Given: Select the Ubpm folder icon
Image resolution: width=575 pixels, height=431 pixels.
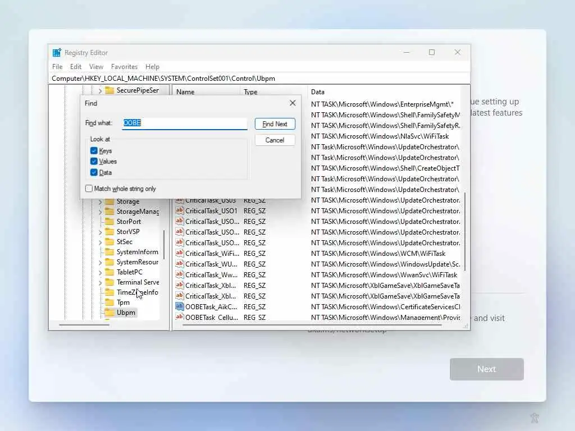Looking at the screenshot, I should 109,313.
